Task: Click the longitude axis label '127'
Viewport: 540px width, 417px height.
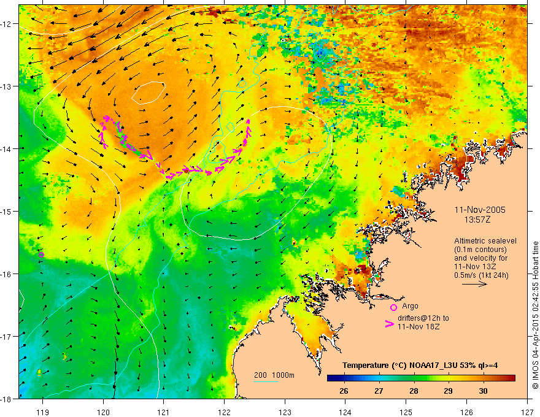Action: click(527, 412)
